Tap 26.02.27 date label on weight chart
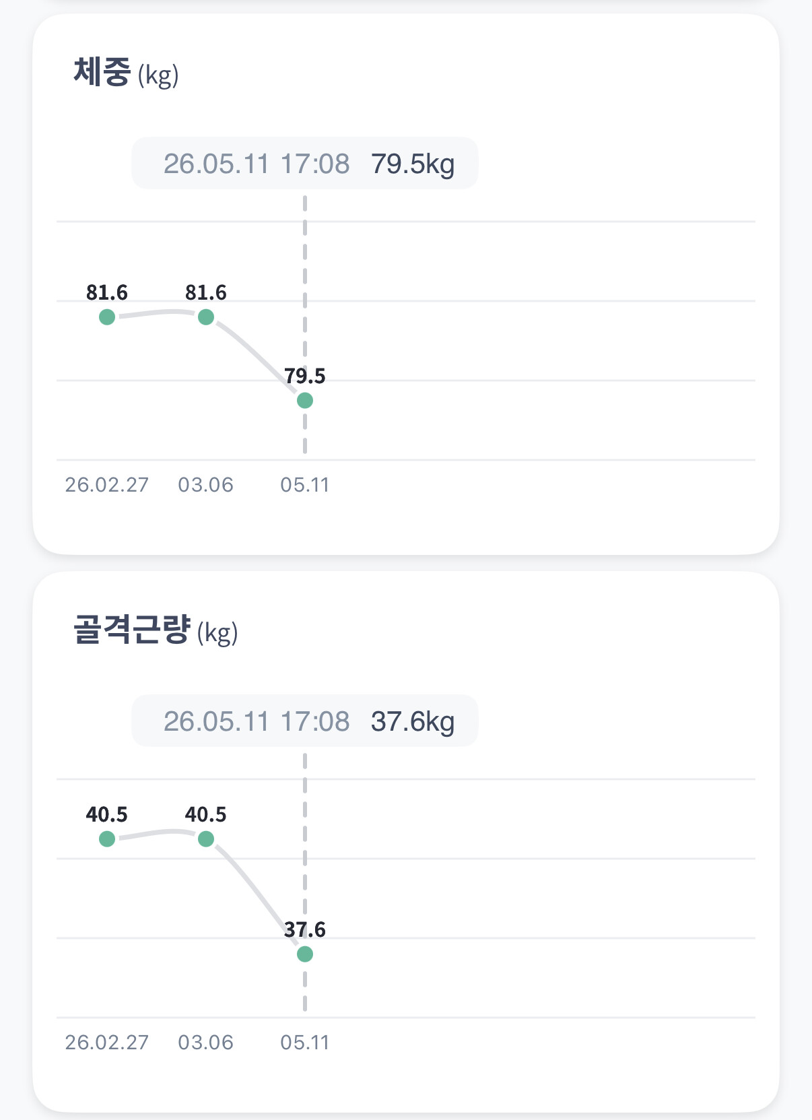The image size is (812, 1120). [x=106, y=485]
